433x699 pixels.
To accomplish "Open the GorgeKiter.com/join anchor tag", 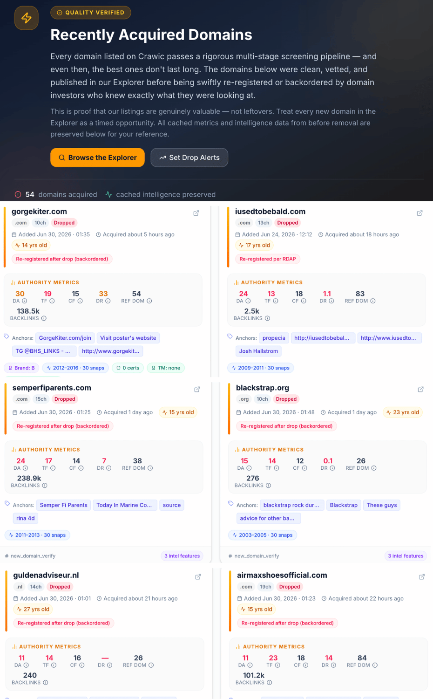I will 65,338.
